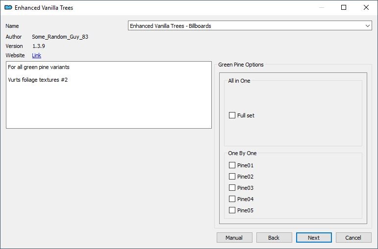Maximize the installer window
This screenshot has height=249, width=378.
tap(344, 7)
